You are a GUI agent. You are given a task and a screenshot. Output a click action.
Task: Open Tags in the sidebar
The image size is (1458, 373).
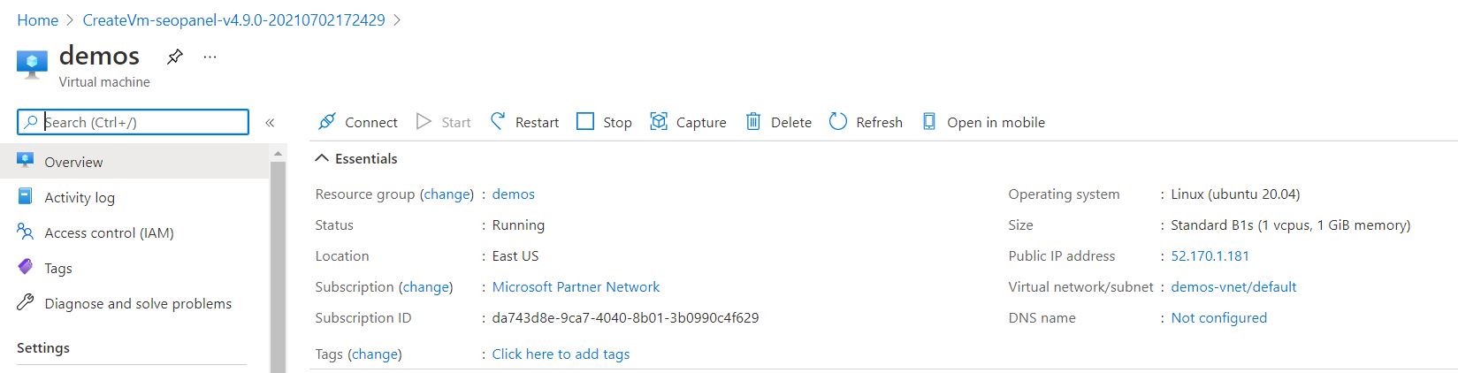[58, 269]
